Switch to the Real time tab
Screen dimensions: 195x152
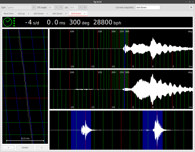click(9, 14)
